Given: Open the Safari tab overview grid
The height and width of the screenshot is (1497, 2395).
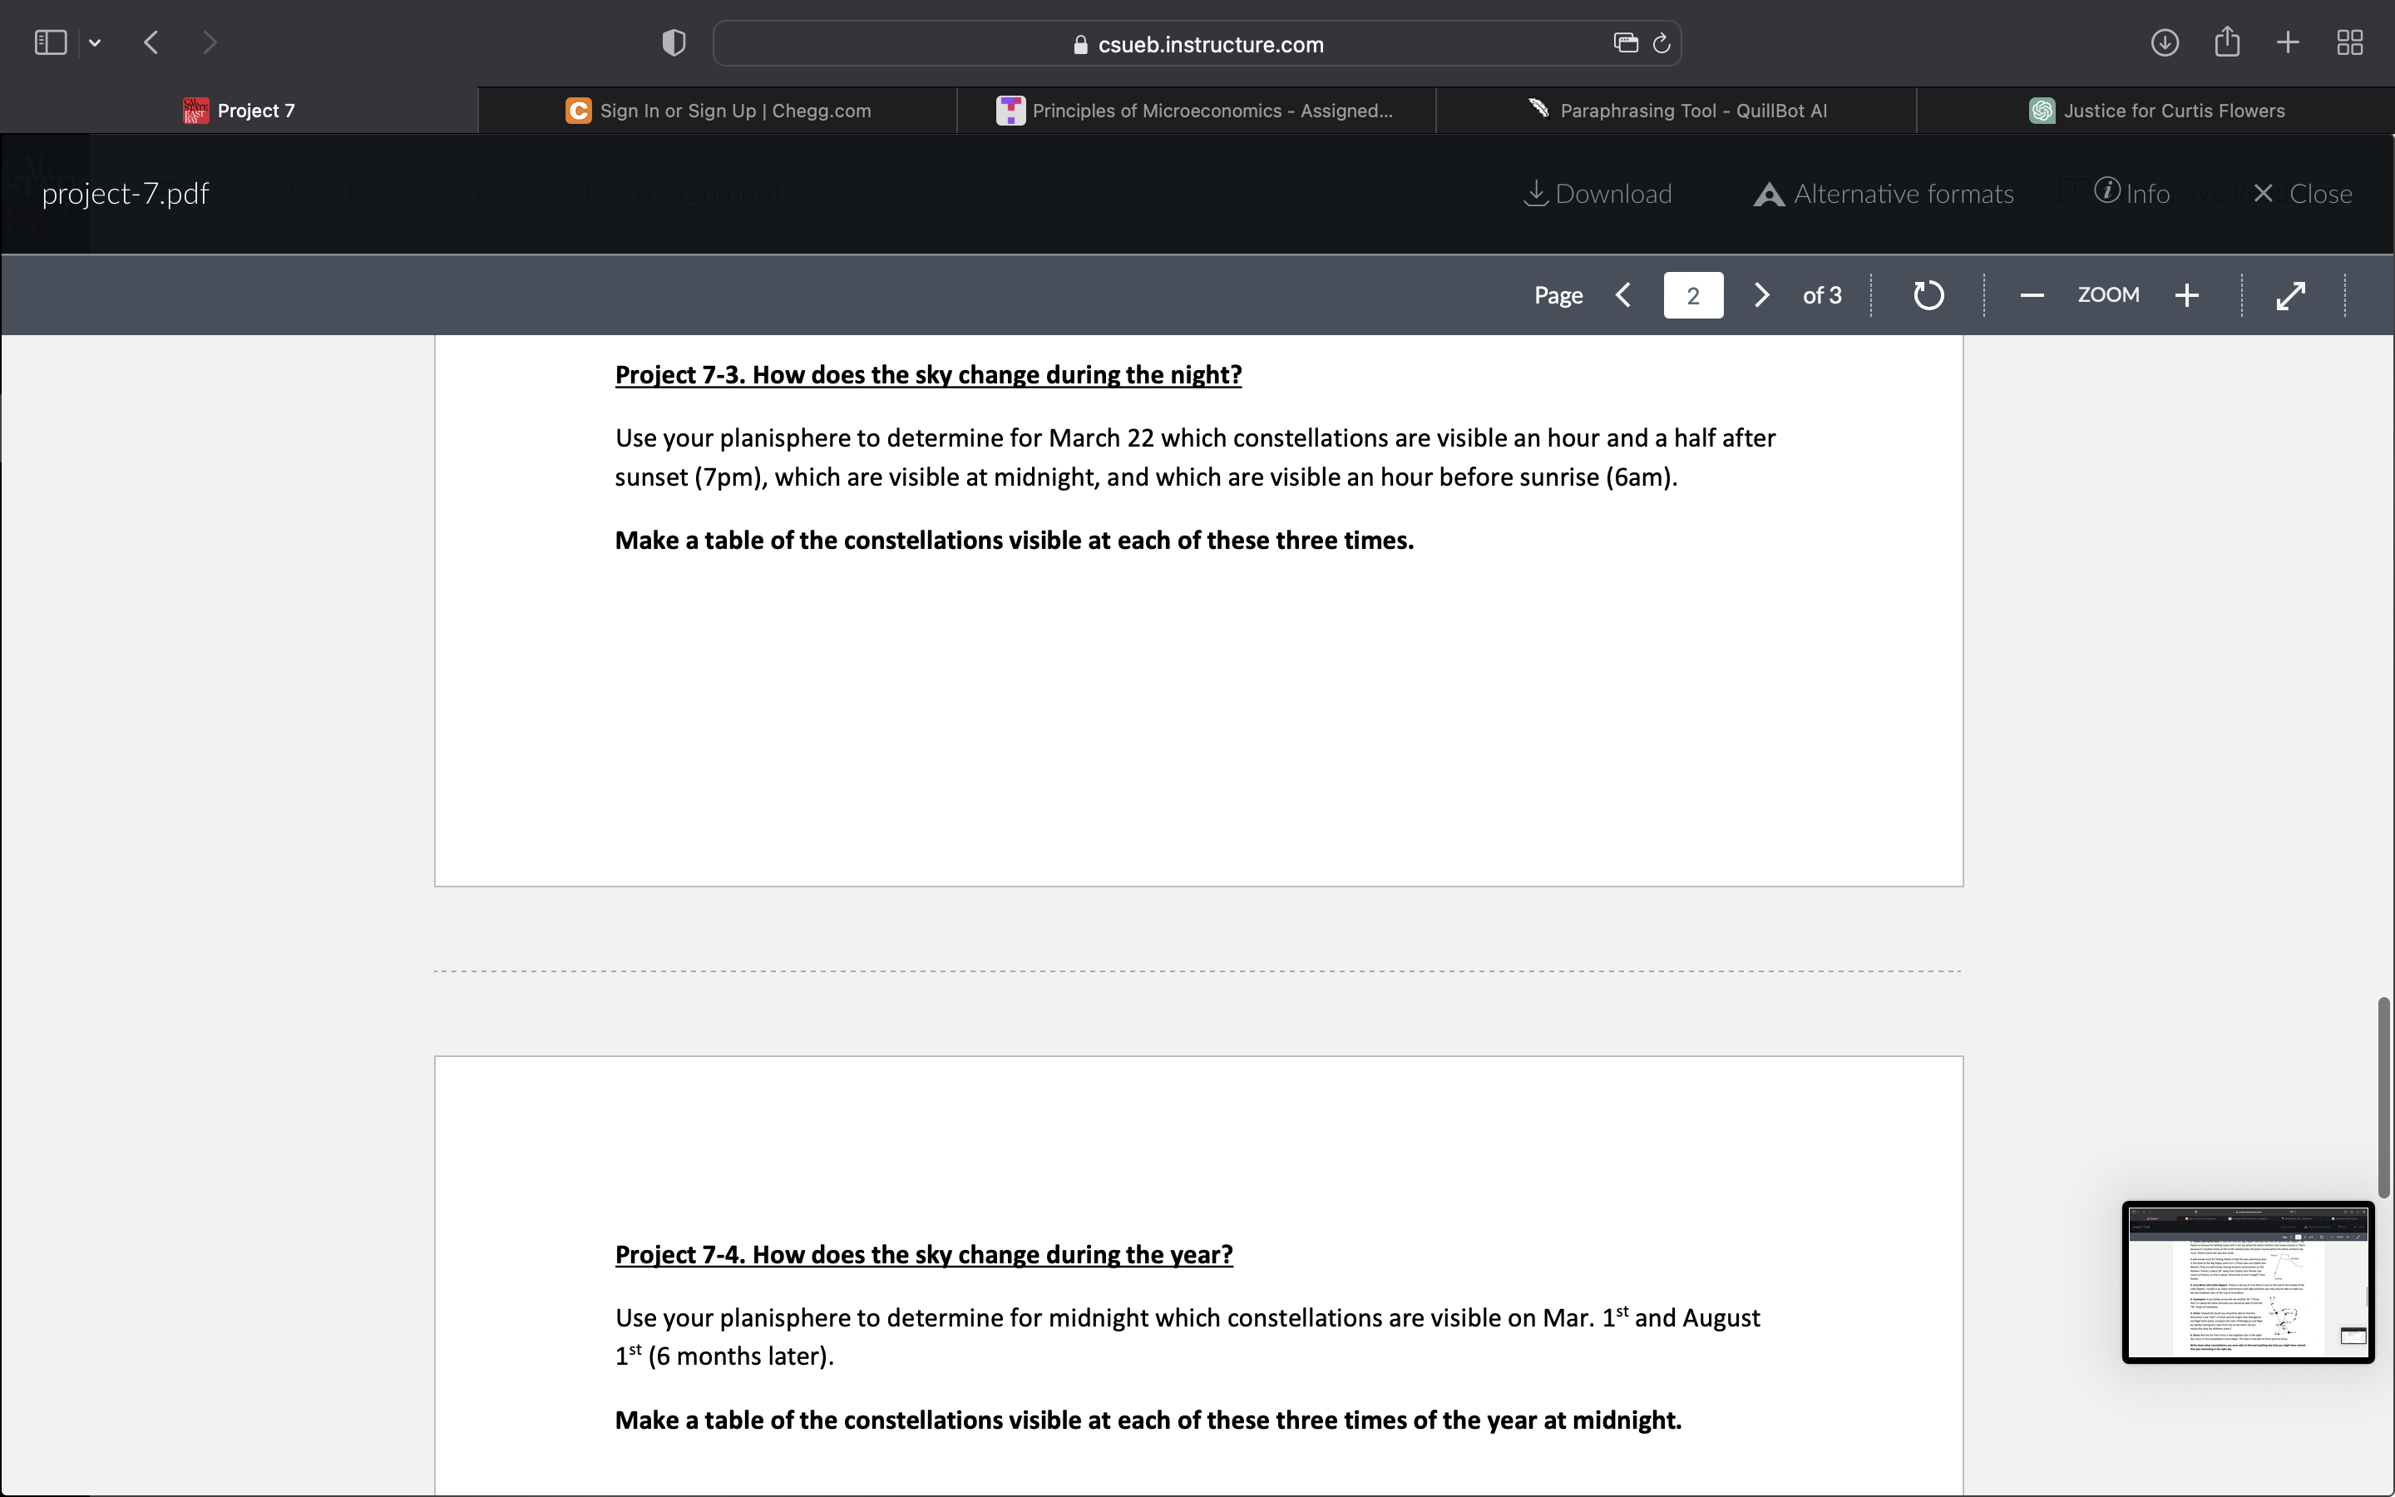Looking at the screenshot, I should (2349, 42).
